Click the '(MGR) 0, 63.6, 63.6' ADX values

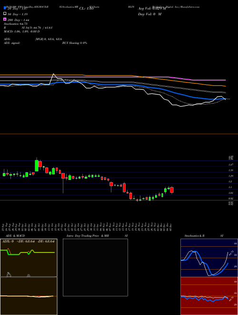tap(49, 39)
